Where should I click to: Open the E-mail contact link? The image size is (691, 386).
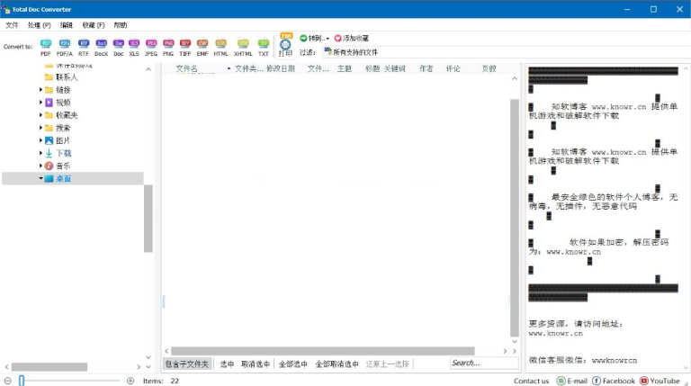coord(572,381)
